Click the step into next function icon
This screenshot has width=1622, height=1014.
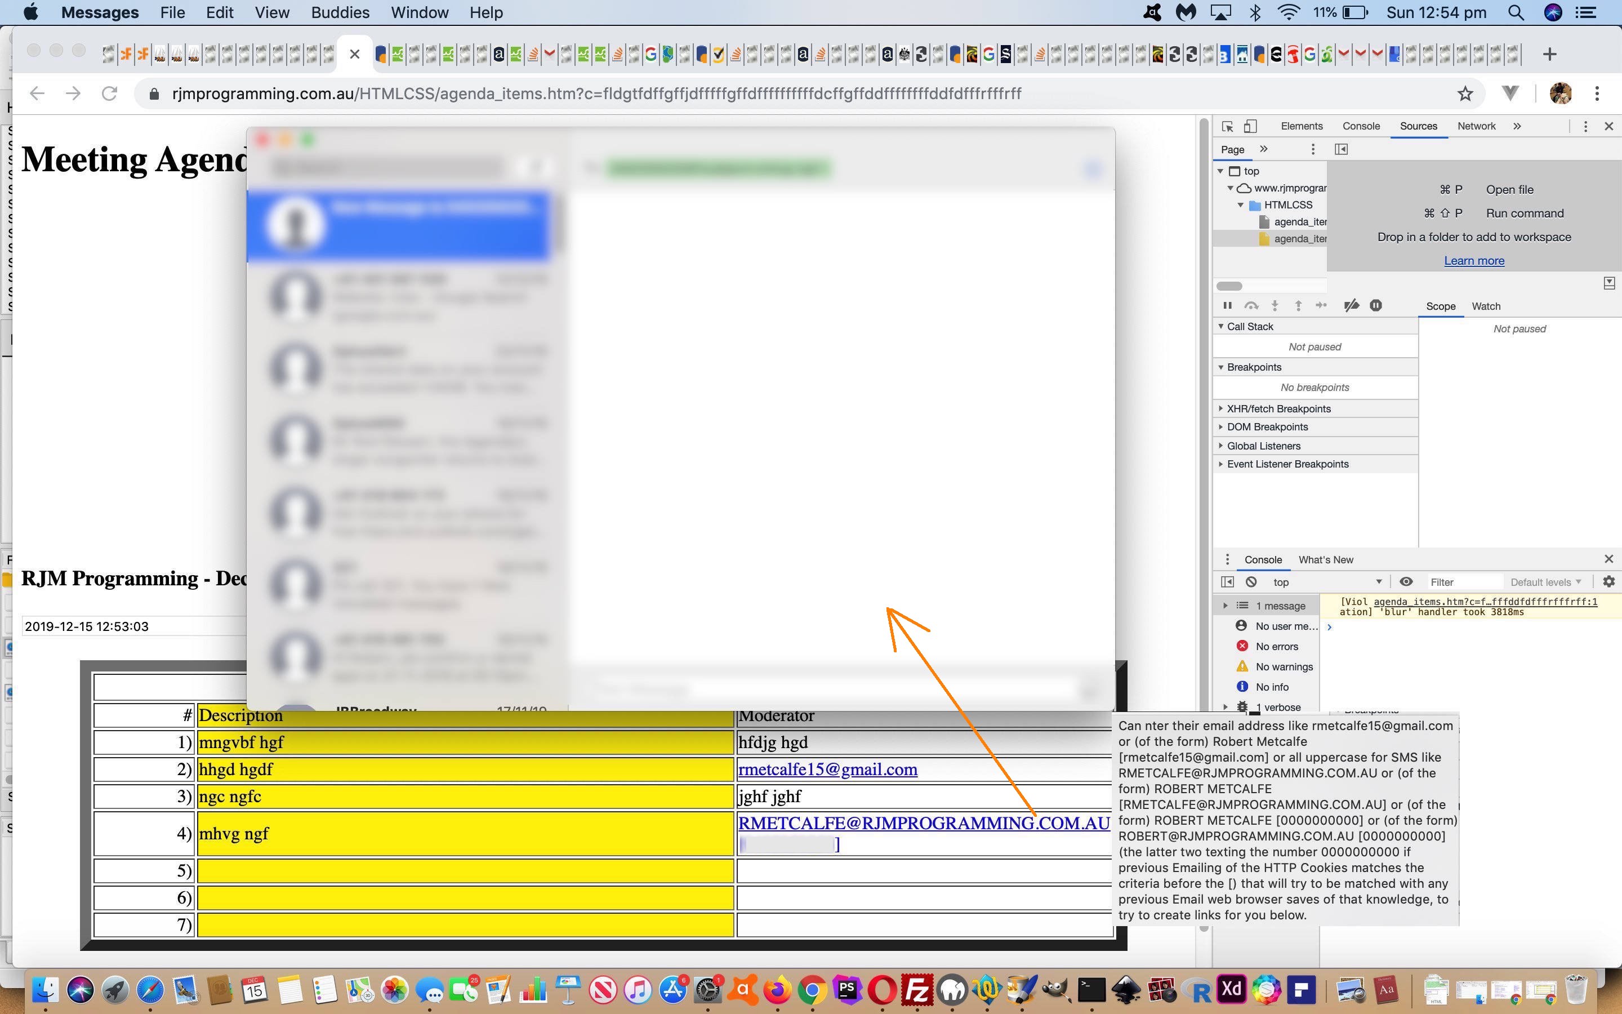(1275, 306)
